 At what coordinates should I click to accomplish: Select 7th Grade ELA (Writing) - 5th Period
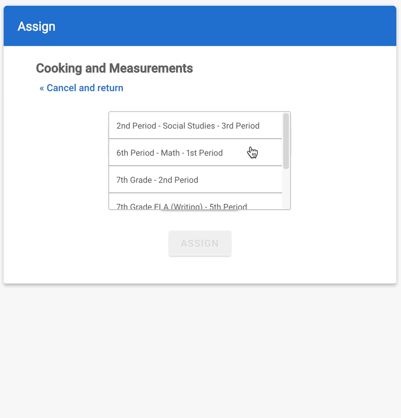coord(195,202)
